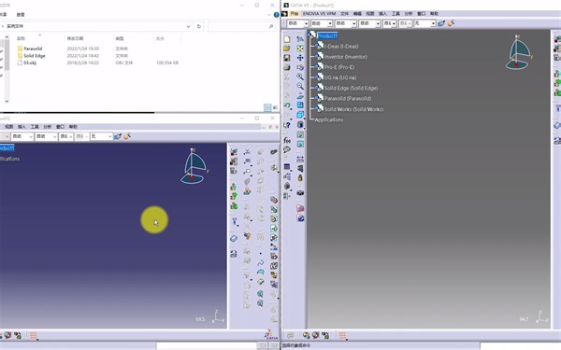Click the blue spline curve icon in lower-left CATIA toolbar

coord(261,263)
